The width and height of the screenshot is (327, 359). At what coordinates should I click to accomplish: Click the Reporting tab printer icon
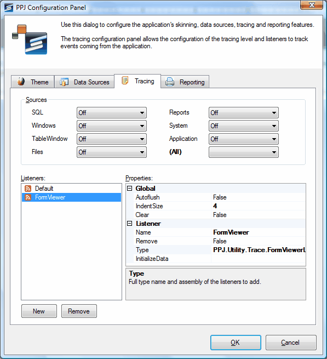coord(170,82)
